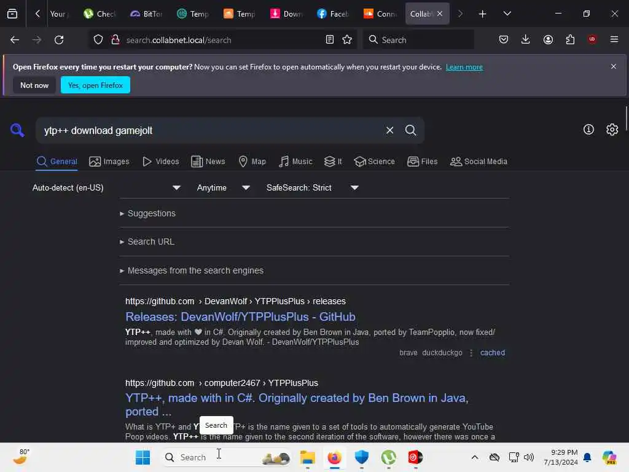The height and width of the screenshot is (472, 629).
Task: Open the Firefox hamburger menu
Action: (614, 39)
